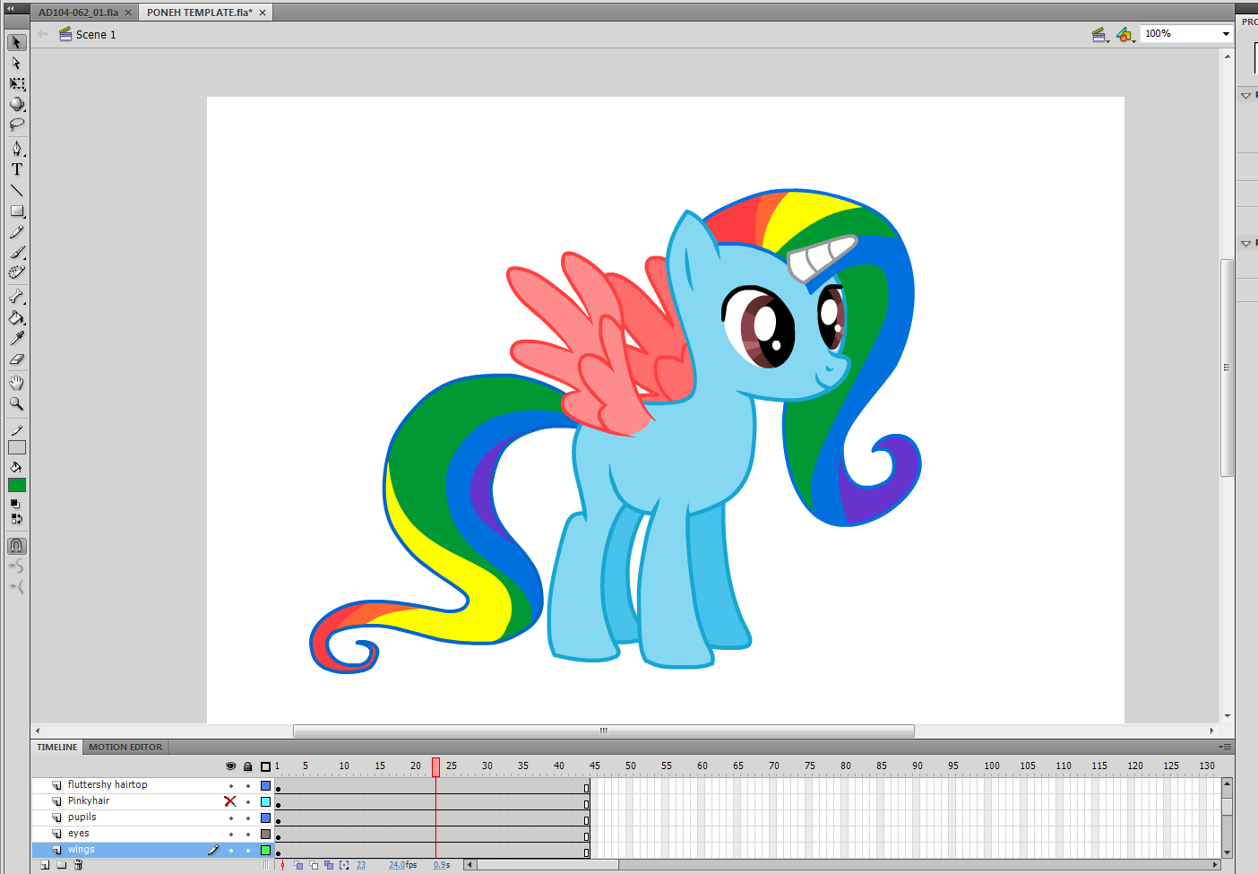Toggle outline view for pupils layer
This screenshot has width=1258, height=874.
click(x=265, y=818)
